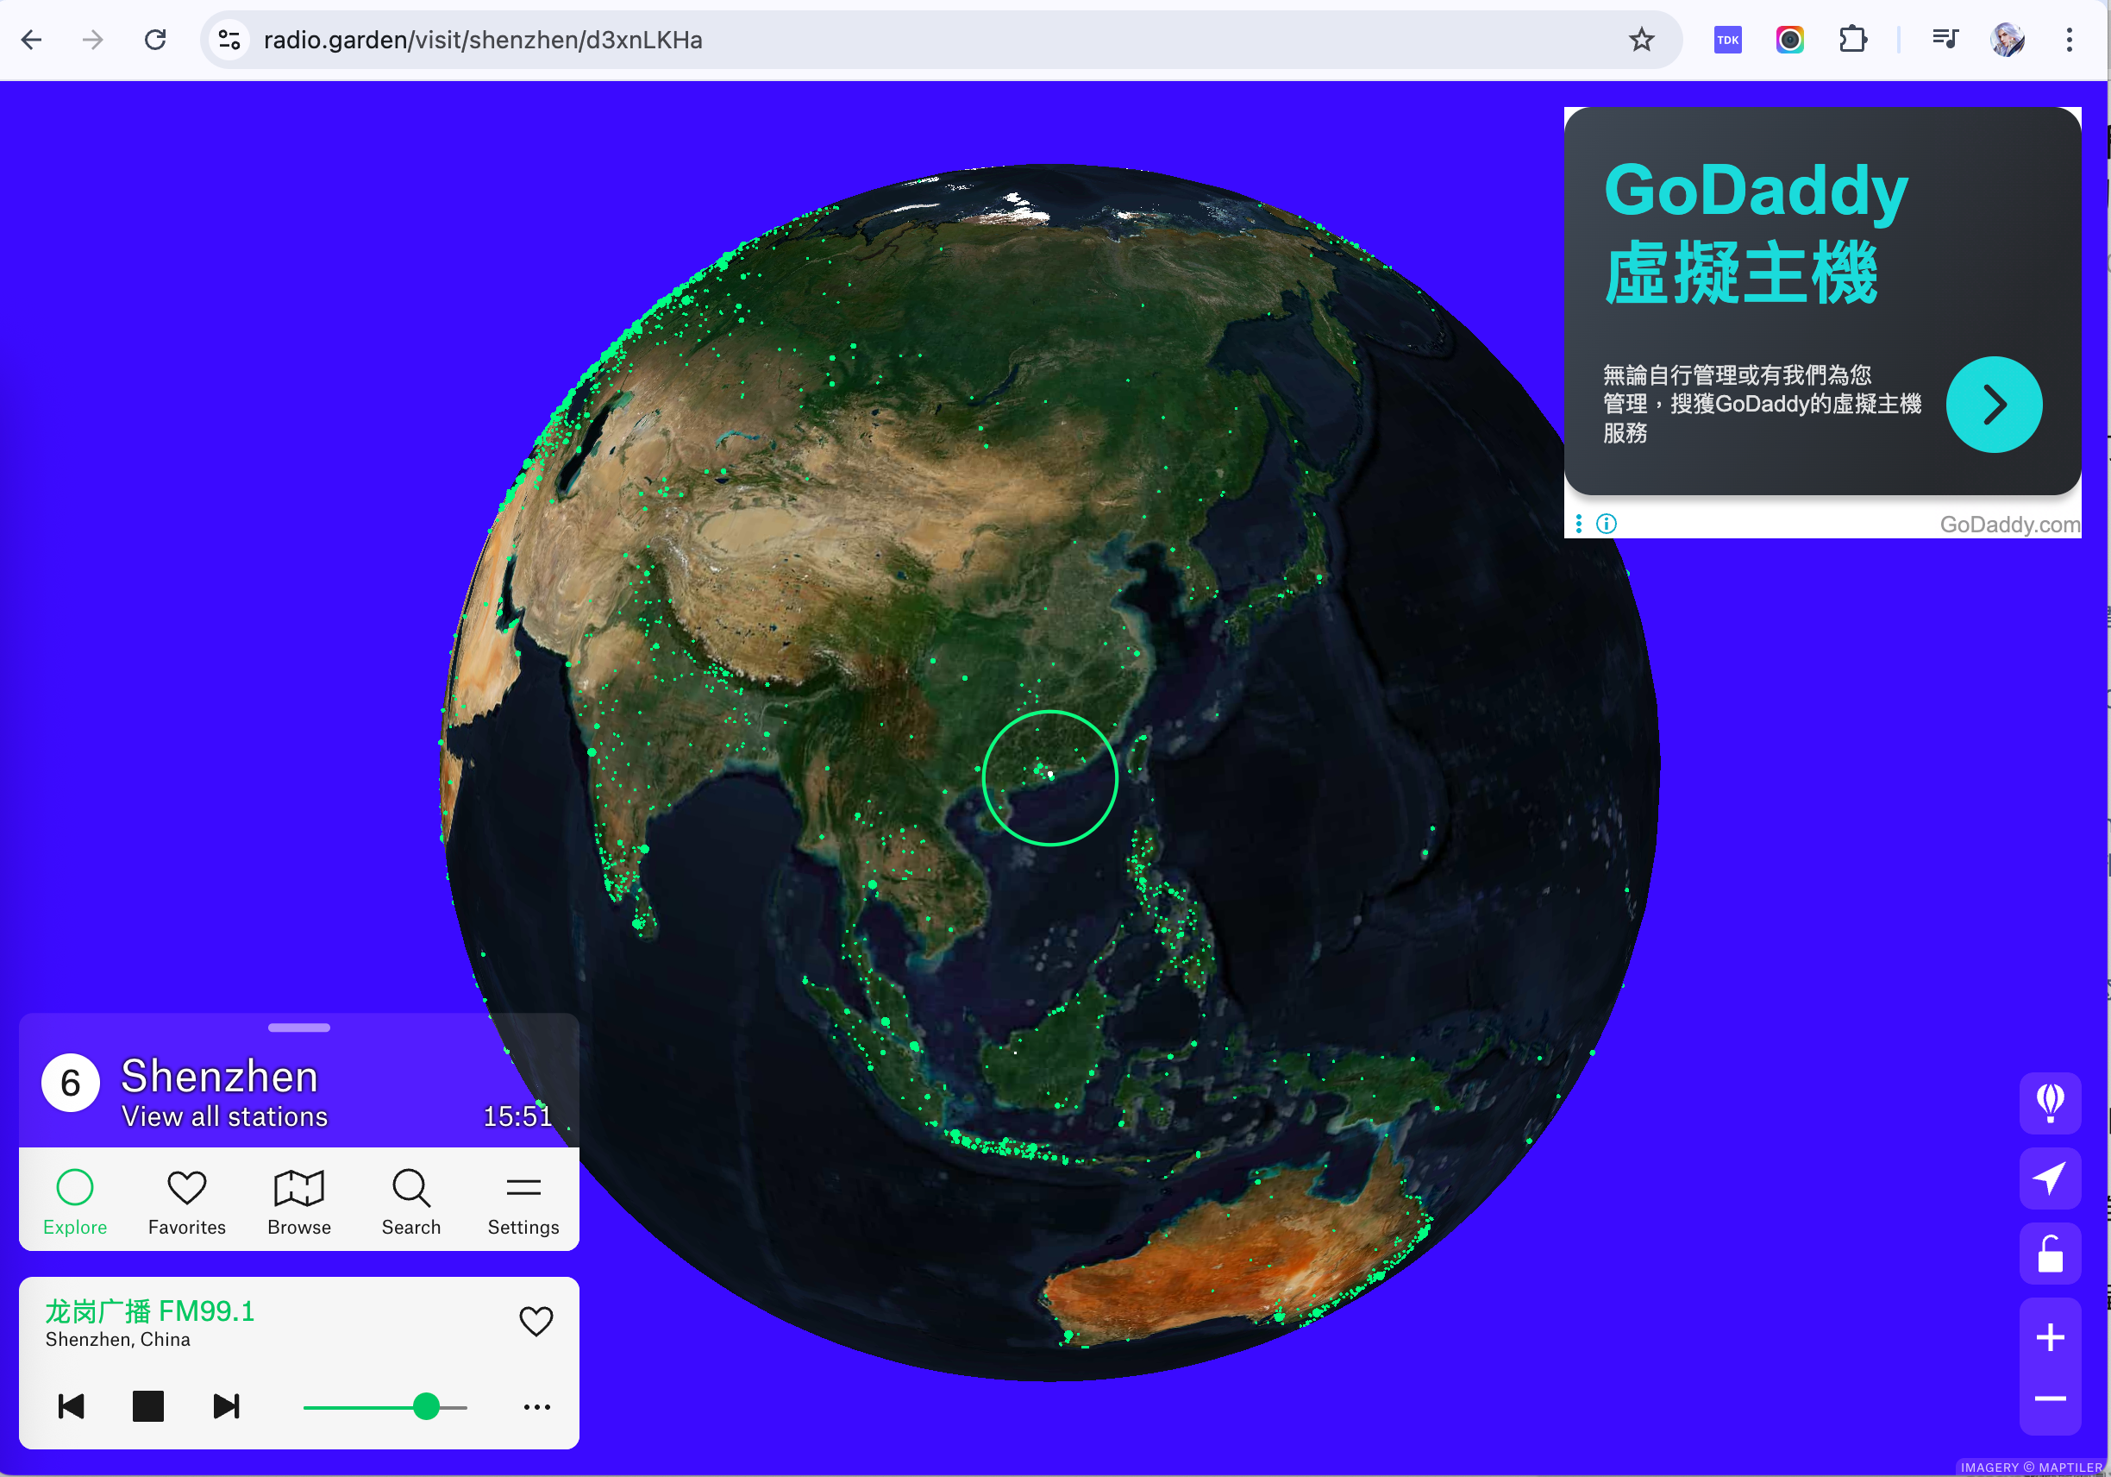2111x1477 pixels.
Task: Open the ad options three dots
Action: (1579, 525)
